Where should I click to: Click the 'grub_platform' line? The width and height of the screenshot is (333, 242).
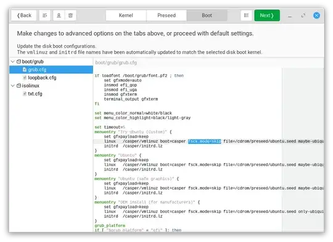[110, 225]
